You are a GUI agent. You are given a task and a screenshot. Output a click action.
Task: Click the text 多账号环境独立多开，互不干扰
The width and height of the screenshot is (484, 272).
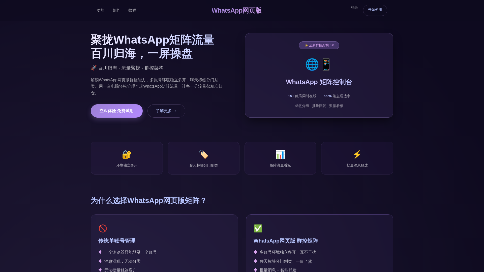coord(288,252)
